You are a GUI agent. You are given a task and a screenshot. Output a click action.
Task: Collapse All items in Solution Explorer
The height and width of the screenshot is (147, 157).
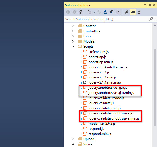click(112, 12)
